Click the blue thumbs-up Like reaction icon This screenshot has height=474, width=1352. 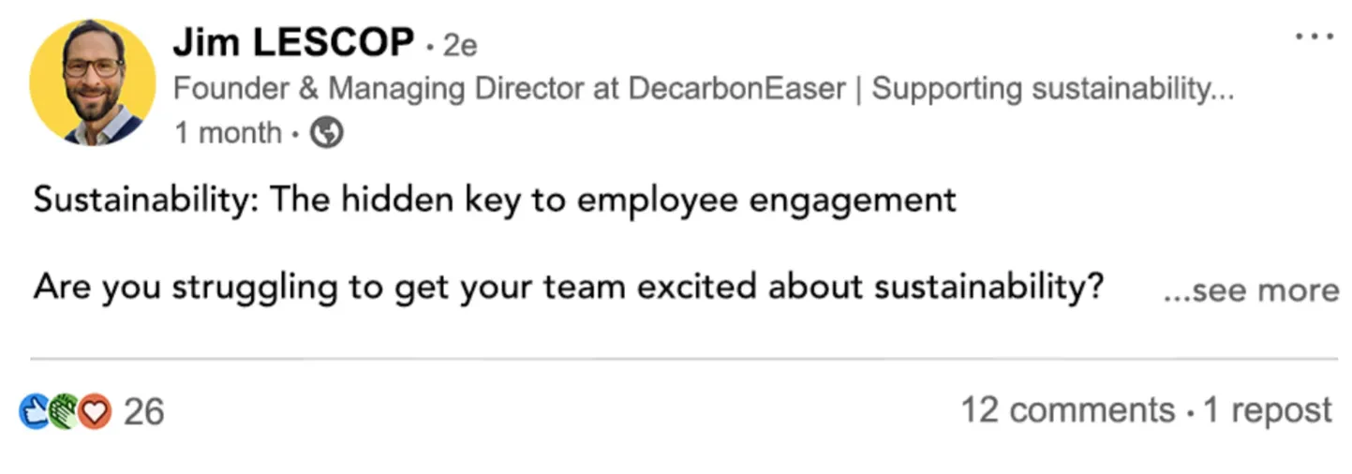35,411
